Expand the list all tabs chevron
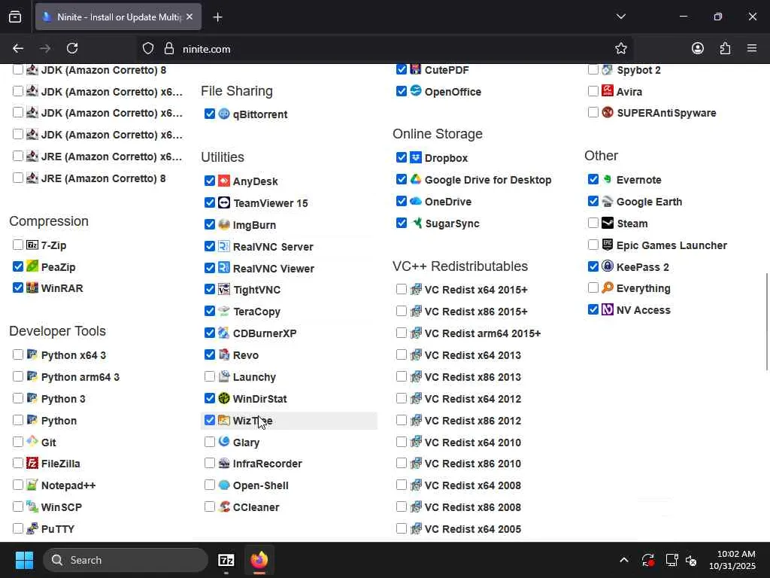770x578 pixels. pos(620,17)
